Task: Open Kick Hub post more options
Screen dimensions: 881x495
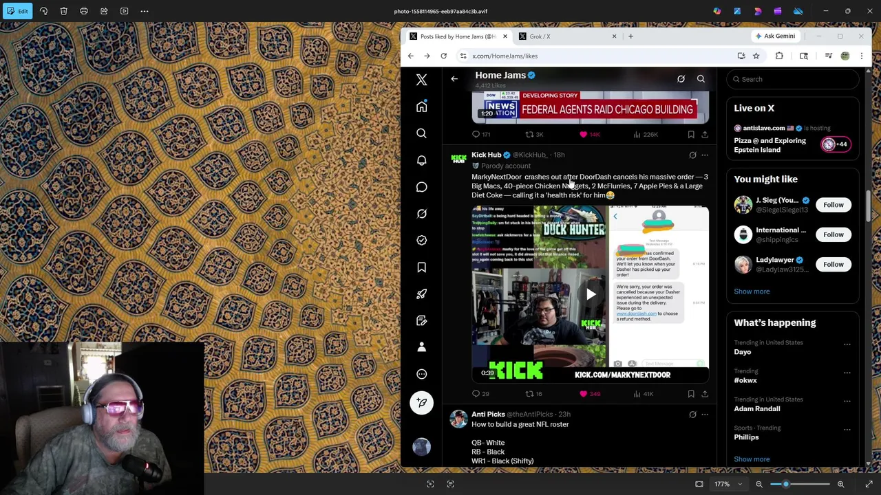Action: click(705, 155)
